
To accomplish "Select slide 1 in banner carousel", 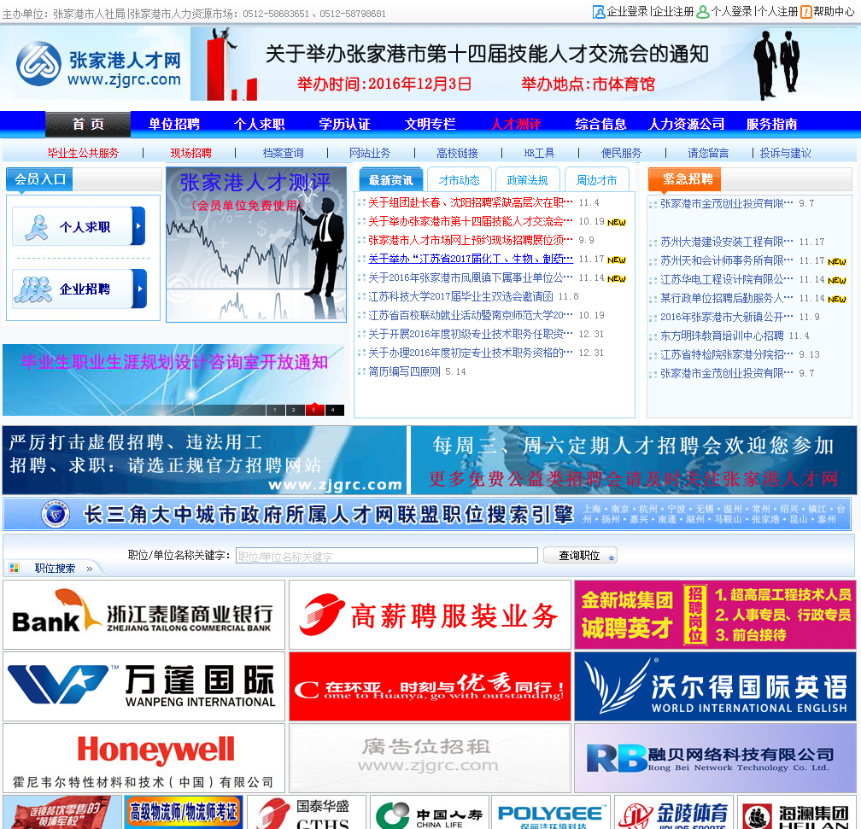I will click(x=275, y=410).
